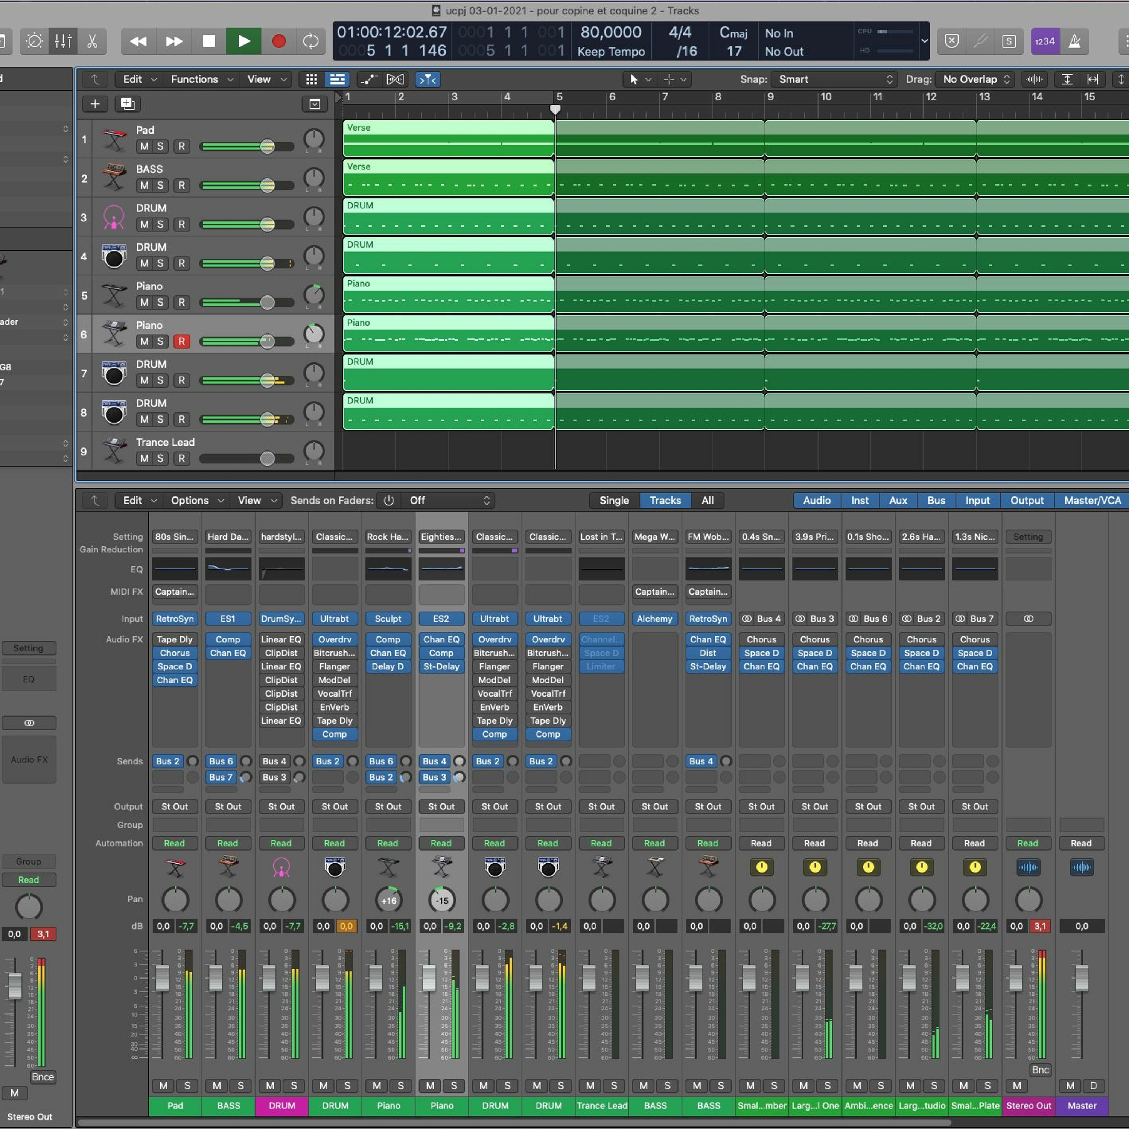Mute the Trance Lead track

145,458
